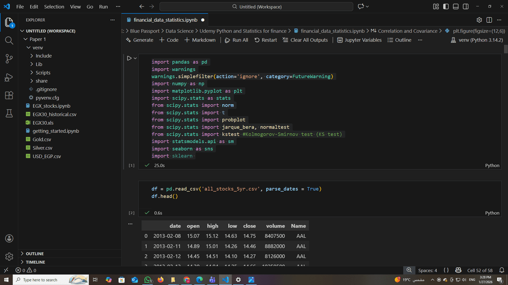
Task: Expand the Include folder
Action: (x=43, y=56)
